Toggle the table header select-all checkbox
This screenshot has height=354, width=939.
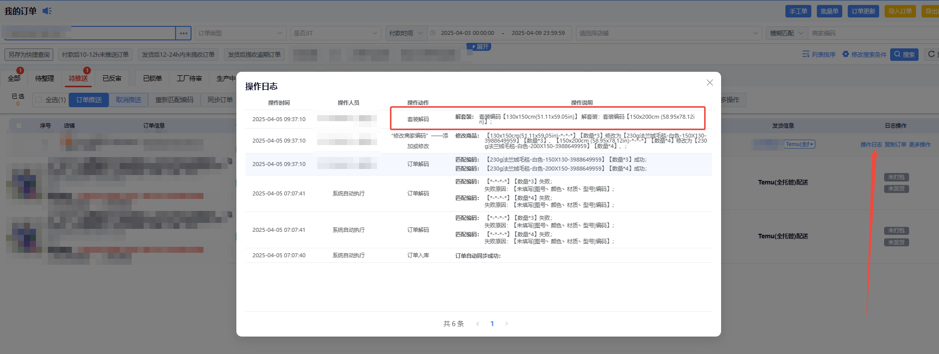click(19, 126)
